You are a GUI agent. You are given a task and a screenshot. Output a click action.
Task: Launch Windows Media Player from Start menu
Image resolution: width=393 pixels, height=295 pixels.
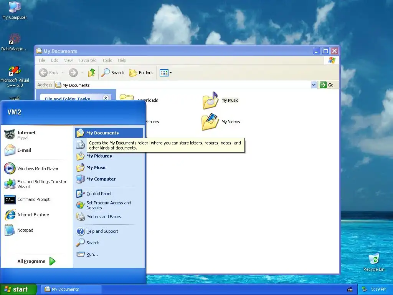point(36,169)
